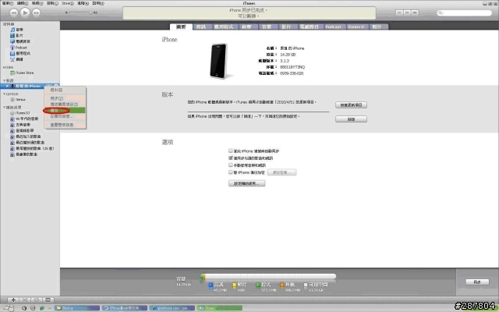Show artwork viewer with the bottom-left square button
This screenshot has height=312, width=499.
48,300
